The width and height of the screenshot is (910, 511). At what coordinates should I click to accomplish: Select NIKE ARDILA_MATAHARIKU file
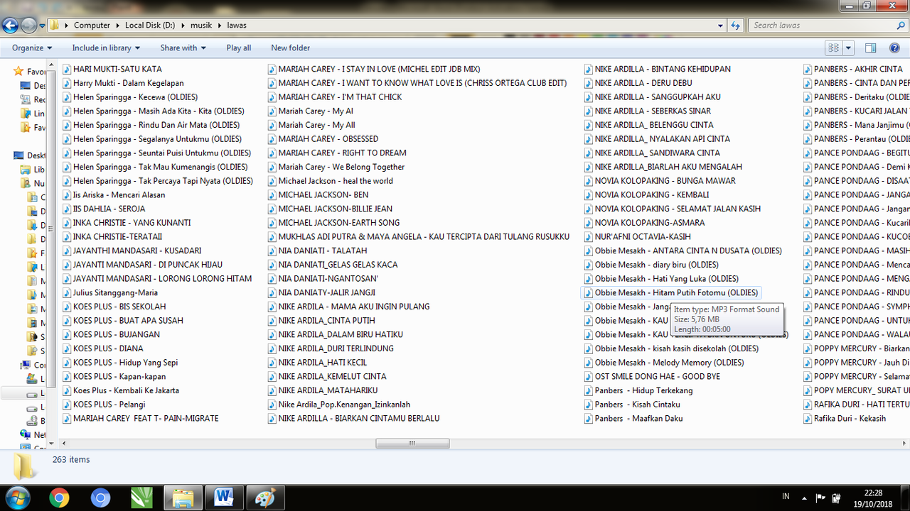(x=323, y=390)
